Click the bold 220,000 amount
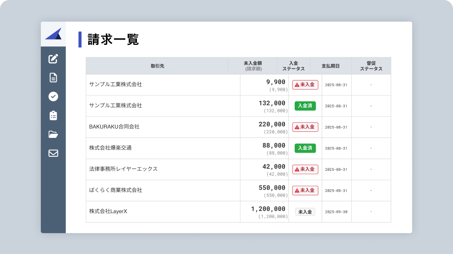Viewport: 453px width, 254px height. coord(272,124)
